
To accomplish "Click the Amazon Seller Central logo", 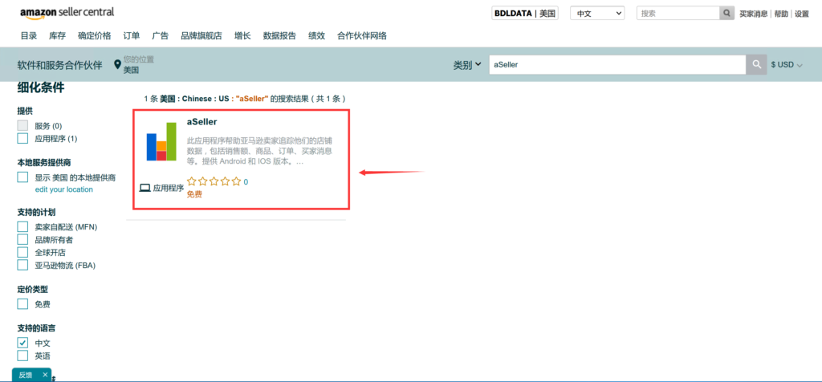I will click(x=67, y=13).
